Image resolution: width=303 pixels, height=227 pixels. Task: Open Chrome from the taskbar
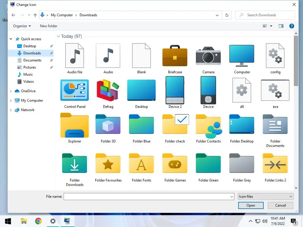(38, 221)
